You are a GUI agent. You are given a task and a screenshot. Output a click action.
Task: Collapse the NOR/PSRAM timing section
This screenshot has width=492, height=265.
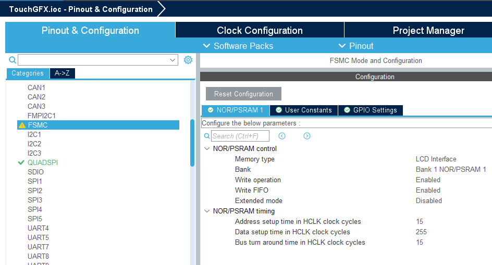pyautogui.click(x=207, y=211)
